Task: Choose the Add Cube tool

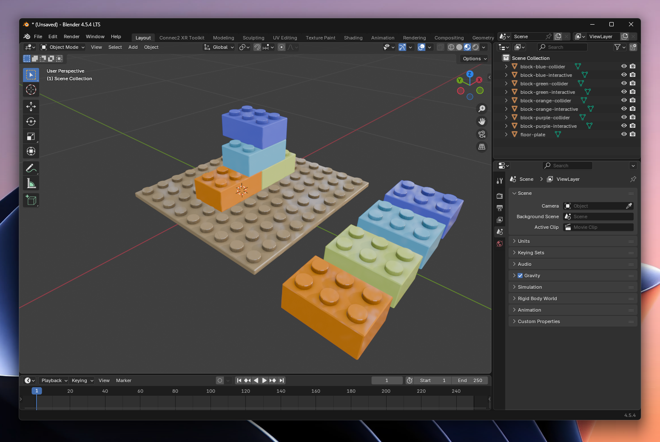Action: [31, 200]
